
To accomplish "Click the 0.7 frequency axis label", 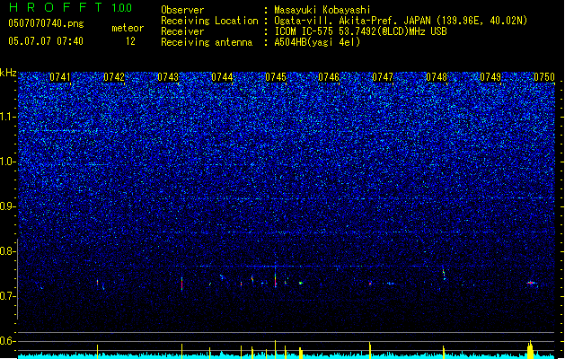I will click(7, 296).
